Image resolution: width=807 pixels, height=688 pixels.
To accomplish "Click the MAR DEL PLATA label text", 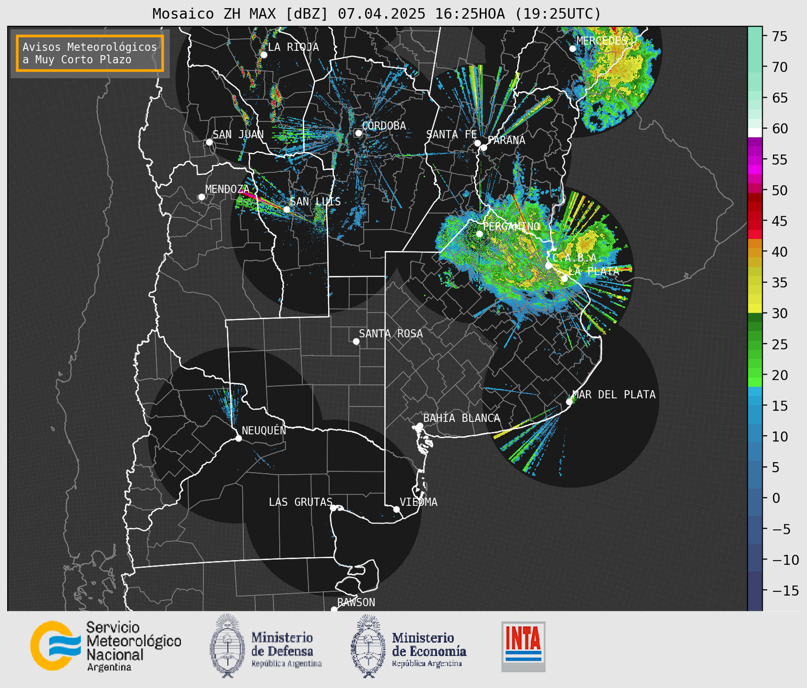I will point(614,394).
